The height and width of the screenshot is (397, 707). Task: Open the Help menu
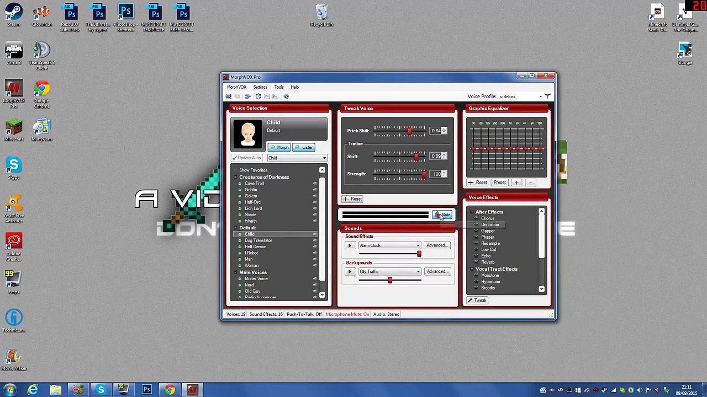click(294, 87)
